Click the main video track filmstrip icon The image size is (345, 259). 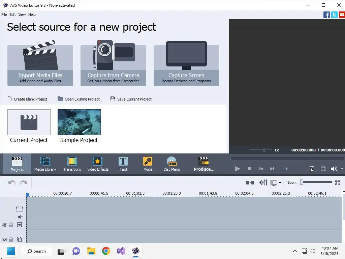20,208
